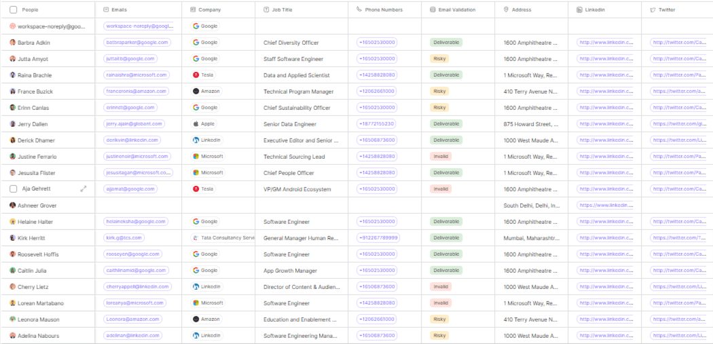The width and height of the screenshot is (713, 344).
Task: Click the Risky badge for Leonora Mauson
Action: click(439, 320)
